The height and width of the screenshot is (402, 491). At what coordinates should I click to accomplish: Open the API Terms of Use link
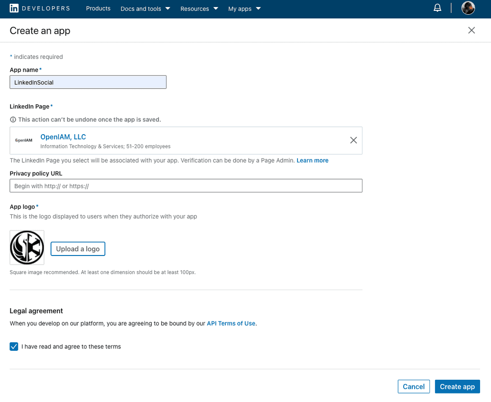point(231,323)
